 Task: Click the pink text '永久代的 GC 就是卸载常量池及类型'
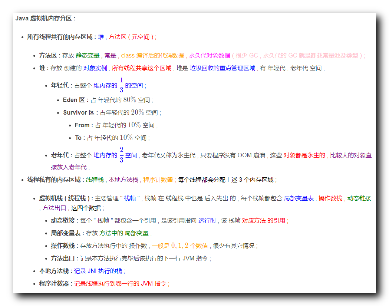(x=310, y=56)
